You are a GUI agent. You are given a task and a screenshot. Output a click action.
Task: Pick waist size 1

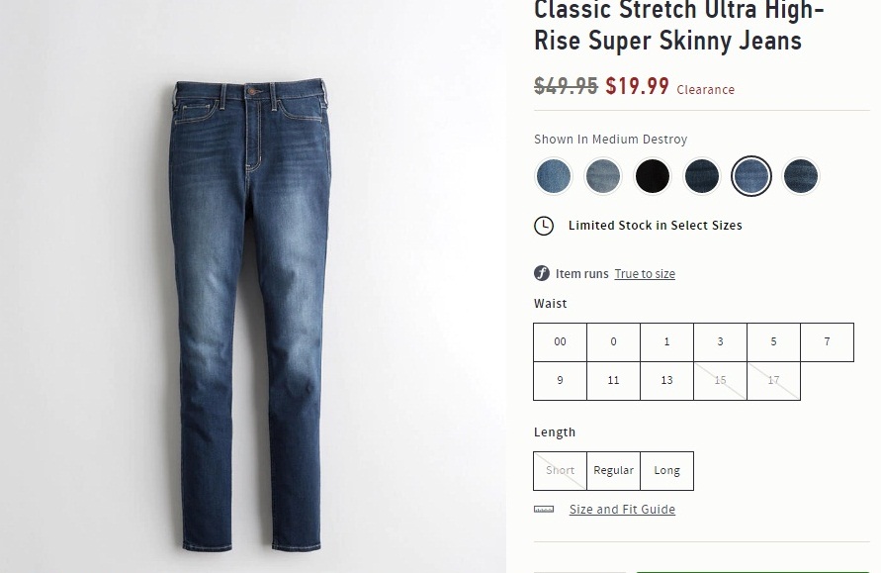coord(667,342)
